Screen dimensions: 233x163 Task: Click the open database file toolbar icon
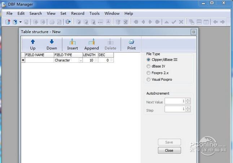click(x=15, y=22)
